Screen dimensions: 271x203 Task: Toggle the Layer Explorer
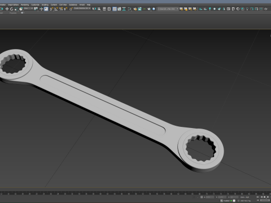[109, 9]
